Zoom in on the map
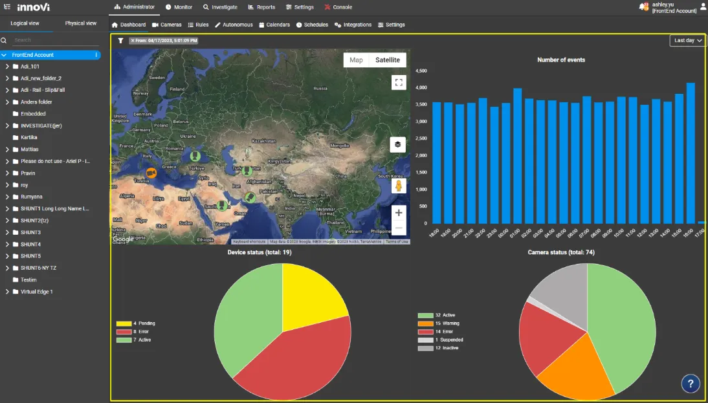 tap(399, 213)
